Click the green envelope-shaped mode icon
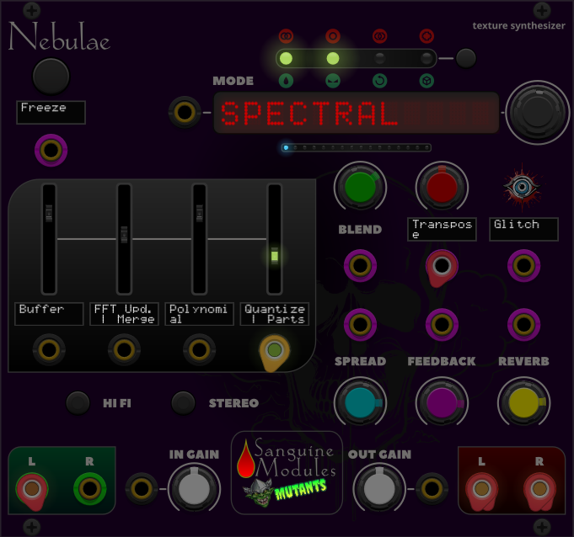The width and height of the screenshot is (574, 537). [x=333, y=81]
